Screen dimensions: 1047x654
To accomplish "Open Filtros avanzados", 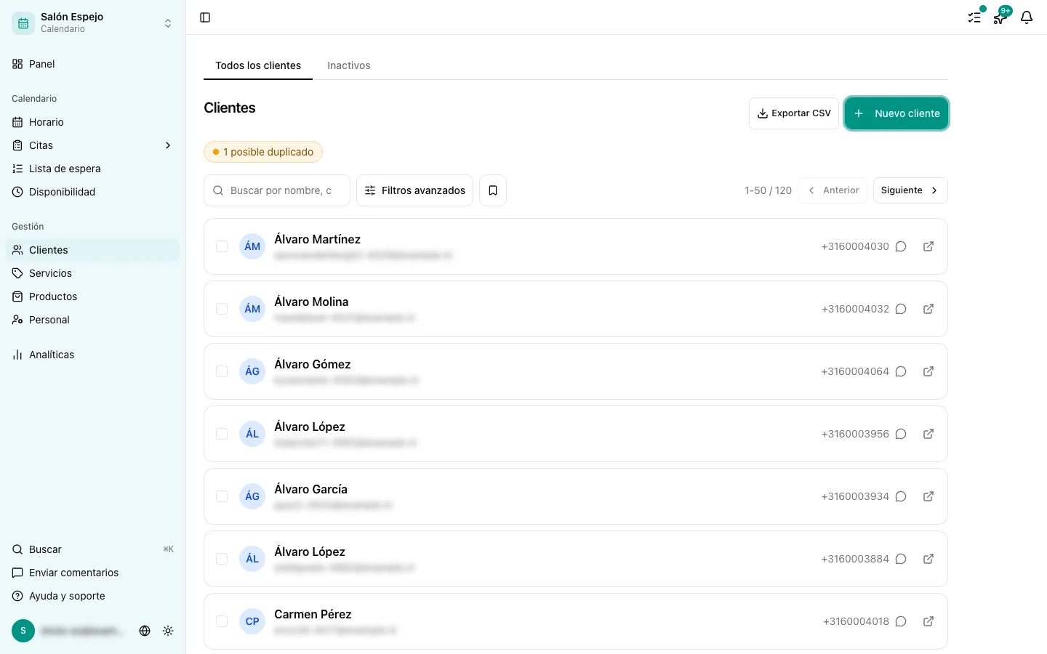I will [414, 190].
